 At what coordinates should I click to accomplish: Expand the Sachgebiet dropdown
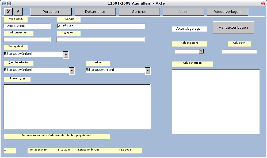pos(66,55)
